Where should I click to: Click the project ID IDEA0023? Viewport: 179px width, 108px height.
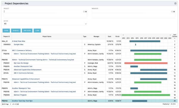(x=7, y=45)
